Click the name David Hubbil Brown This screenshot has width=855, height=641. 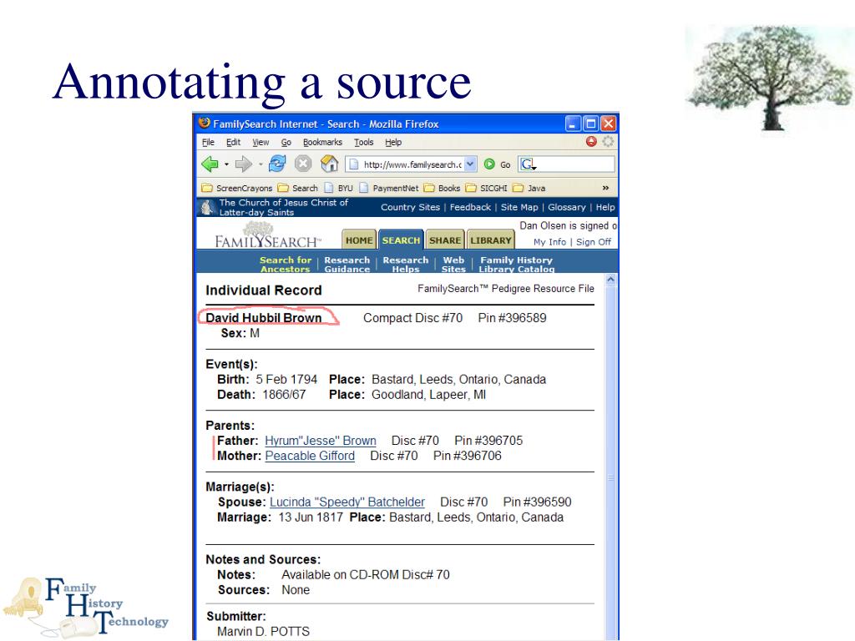pos(263,318)
